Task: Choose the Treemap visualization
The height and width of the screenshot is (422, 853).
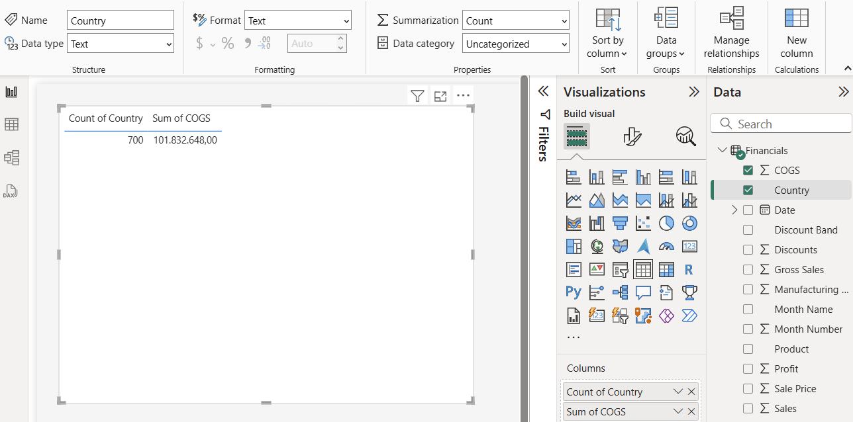Action: 574,247
